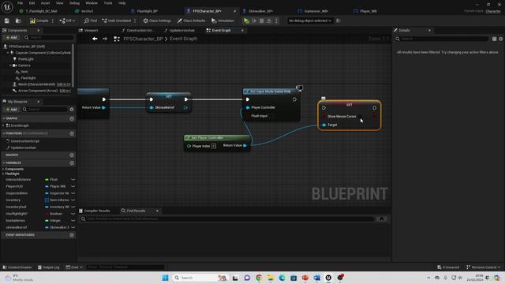Click the Components panel search field

(x=49, y=37)
